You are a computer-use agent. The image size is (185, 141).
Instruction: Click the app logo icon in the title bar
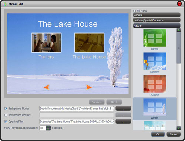5,4
